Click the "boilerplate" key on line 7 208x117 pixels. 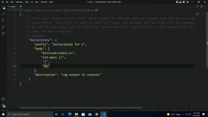(40, 40)
